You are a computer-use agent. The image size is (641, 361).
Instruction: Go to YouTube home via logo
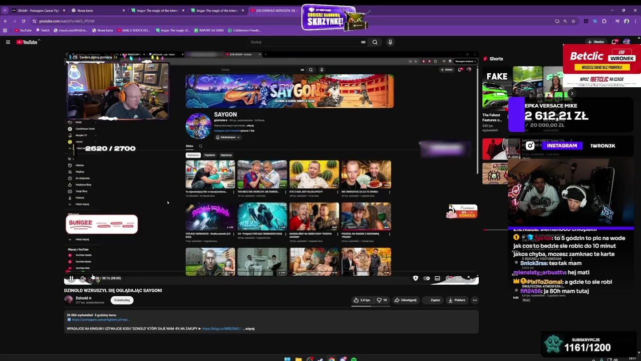pos(27,42)
